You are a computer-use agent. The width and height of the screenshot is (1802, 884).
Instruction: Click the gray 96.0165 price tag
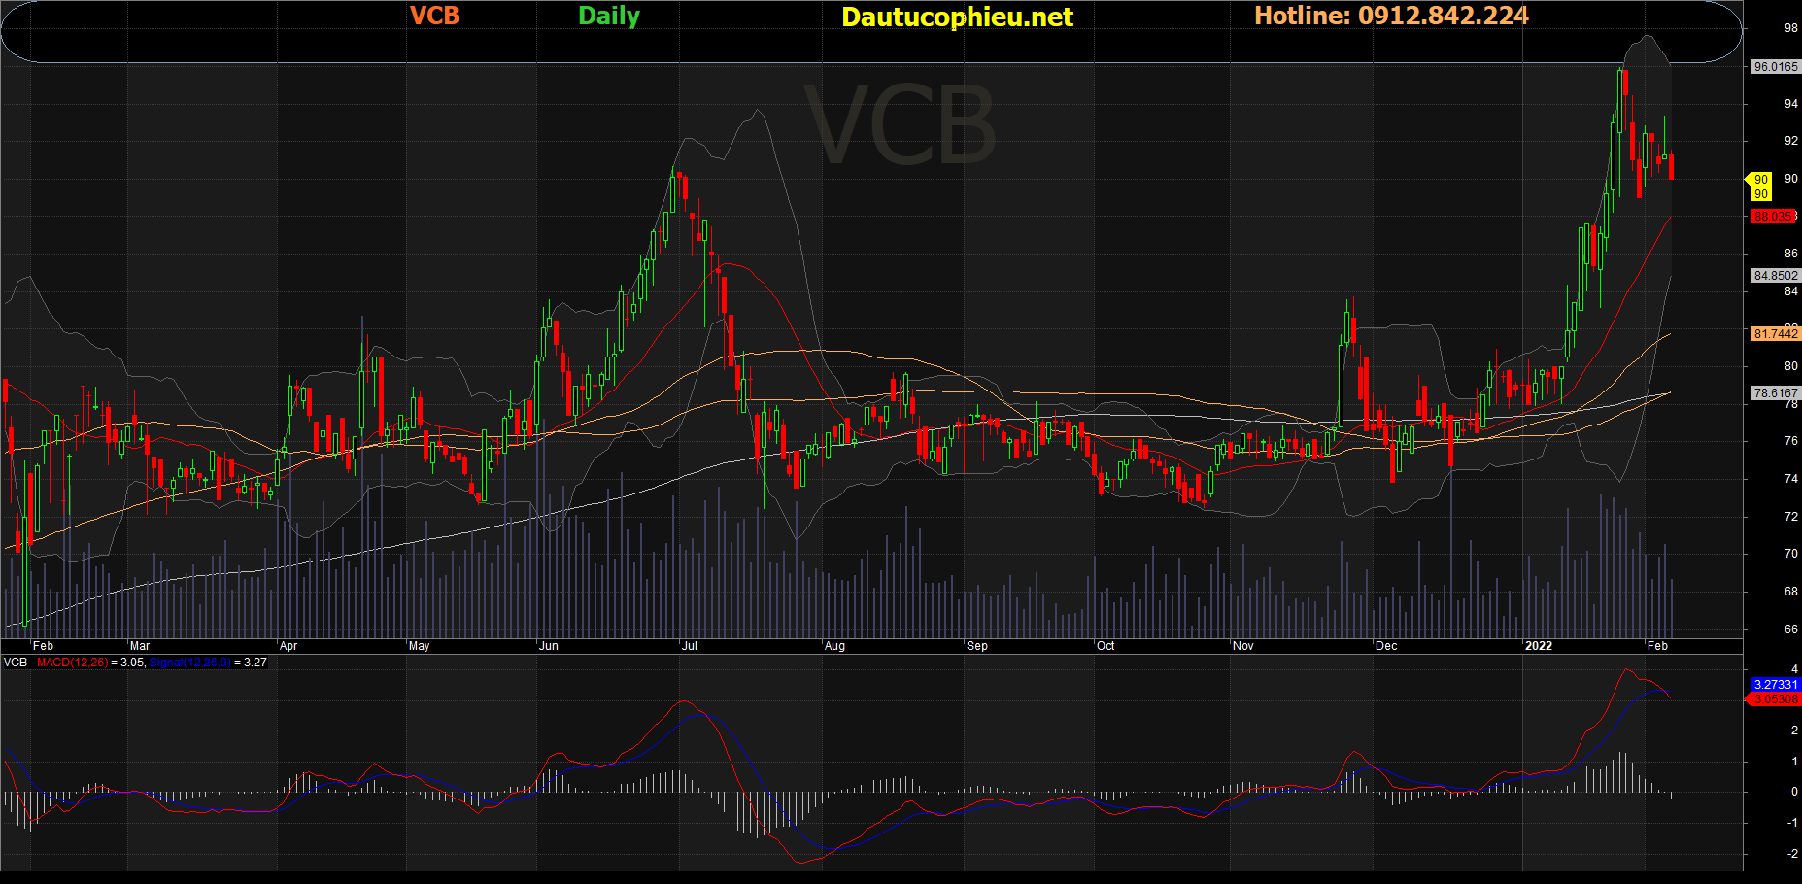coord(1775,67)
